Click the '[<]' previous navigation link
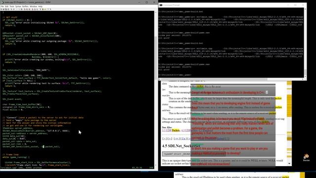 pyautogui.click(x=164, y=138)
